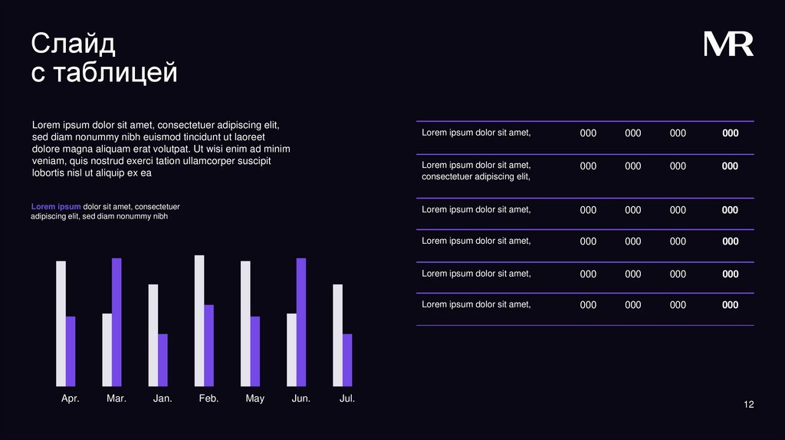Image resolution: width=785 pixels, height=440 pixels.
Task: Click the table label containing "consectetuer adipiscing elit"
Action: point(476,171)
